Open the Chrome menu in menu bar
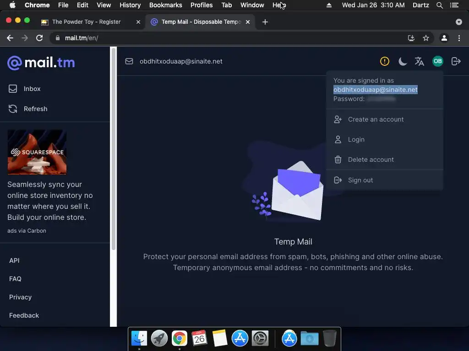This screenshot has height=351, width=469. (37, 5)
